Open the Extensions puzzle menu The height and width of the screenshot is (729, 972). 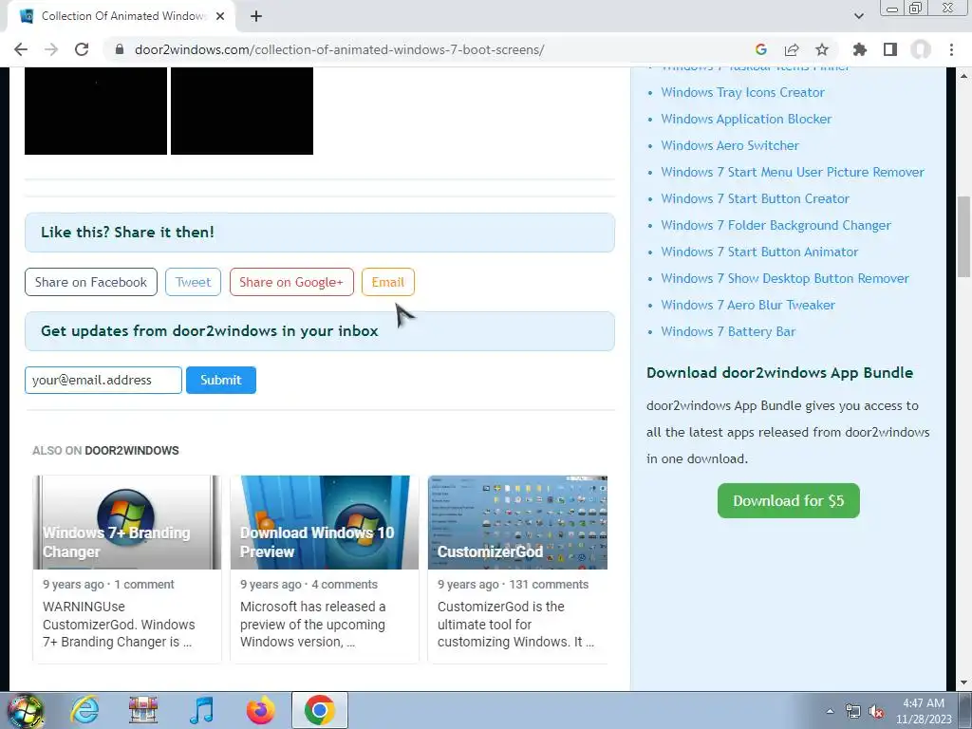tap(859, 49)
